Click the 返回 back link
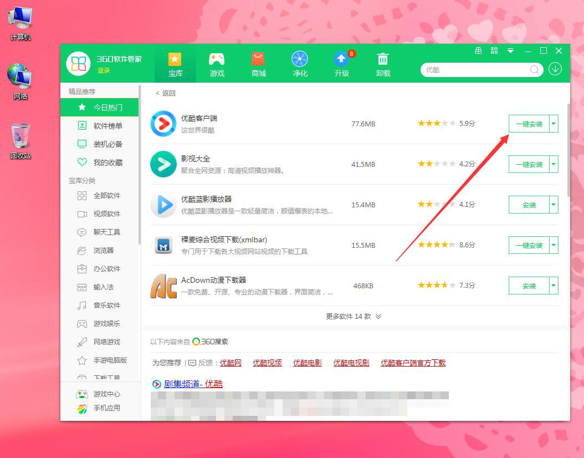Image resolution: width=584 pixels, height=458 pixels. pyautogui.click(x=166, y=93)
